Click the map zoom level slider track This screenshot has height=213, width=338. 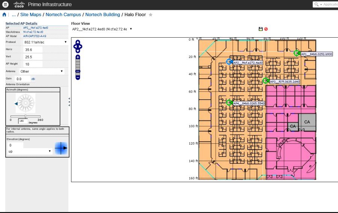(x=78, y=67)
